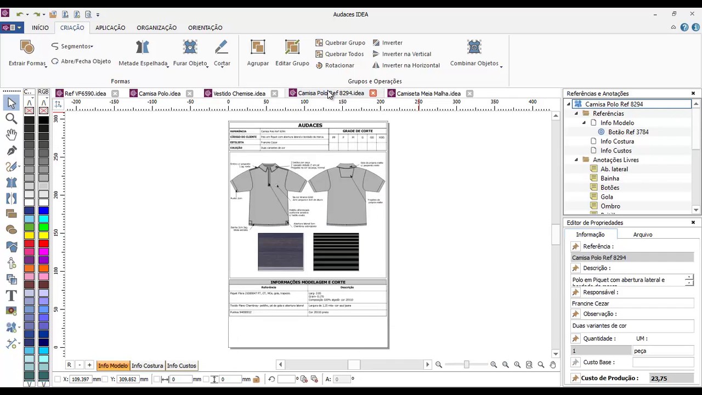Image resolution: width=702 pixels, height=395 pixels.
Task: Open the APLICAÇÃO ribbon tab
Action: 110,27
